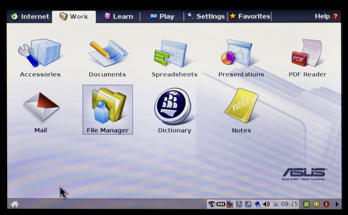Viewport: 348px width, 215px height.
Task: Click the Help button
Action: 326,16
